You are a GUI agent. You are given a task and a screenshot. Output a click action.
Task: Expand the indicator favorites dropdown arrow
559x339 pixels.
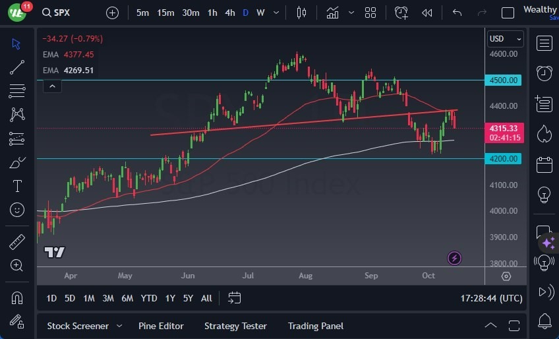pos(351,13)
